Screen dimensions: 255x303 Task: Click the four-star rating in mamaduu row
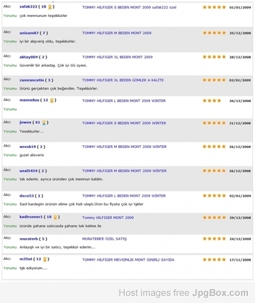pyautogui.click(x=212, y=101)
